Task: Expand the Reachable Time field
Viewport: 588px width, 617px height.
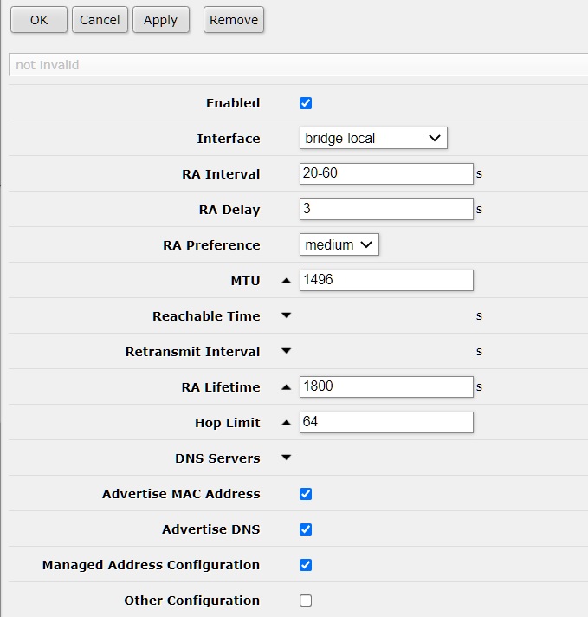Action: pyautogui.click(x=287, y=316)
